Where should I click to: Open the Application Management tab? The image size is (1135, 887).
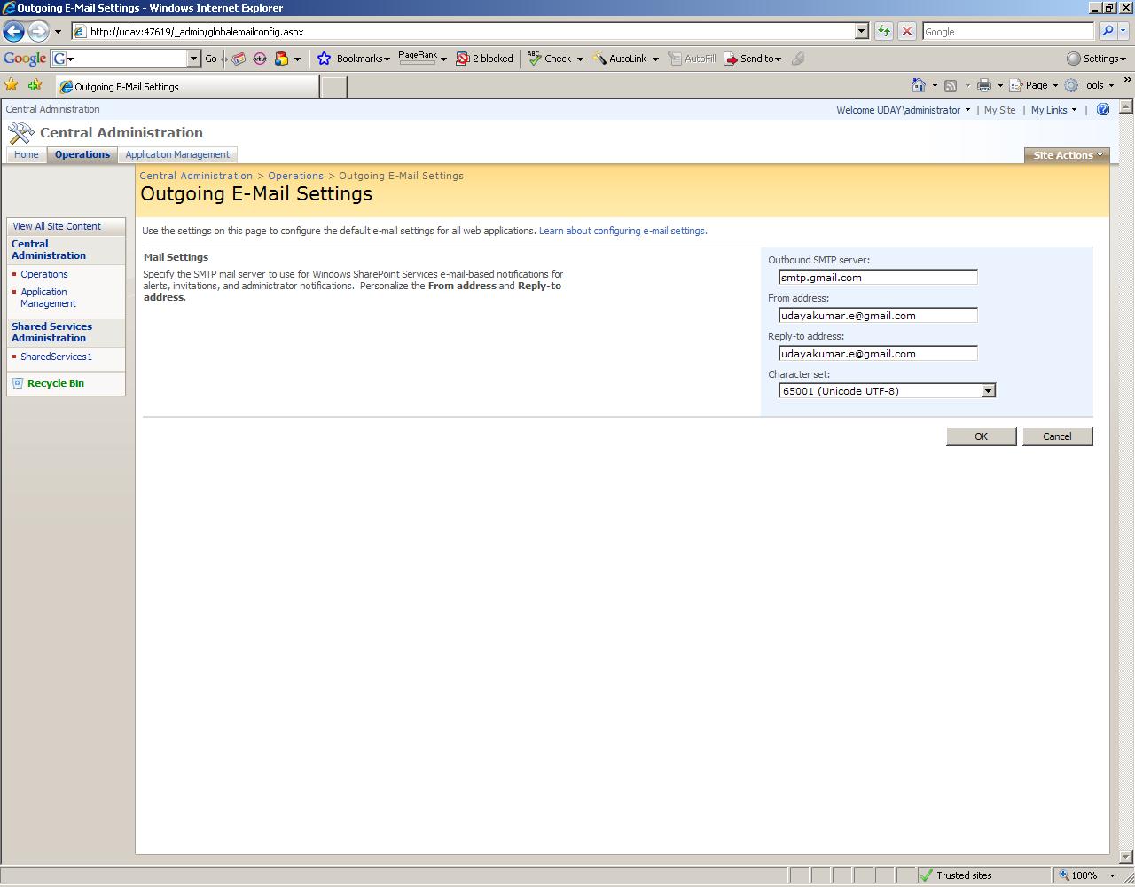point(177,154)
